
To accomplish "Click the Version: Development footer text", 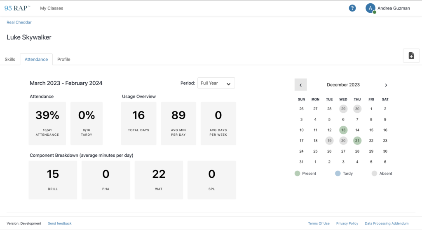I will 24,223.
